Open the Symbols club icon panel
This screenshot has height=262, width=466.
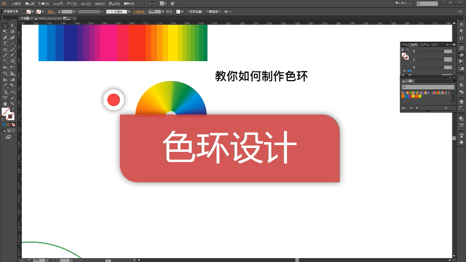click(461, 142)
